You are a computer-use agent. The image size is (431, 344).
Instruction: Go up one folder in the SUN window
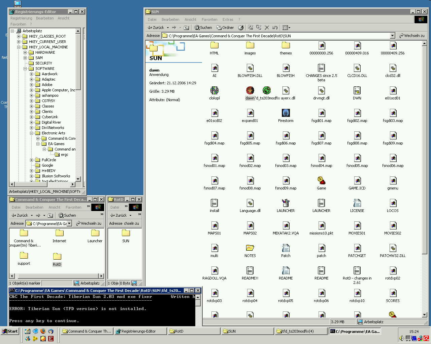(x=186, y=28)
